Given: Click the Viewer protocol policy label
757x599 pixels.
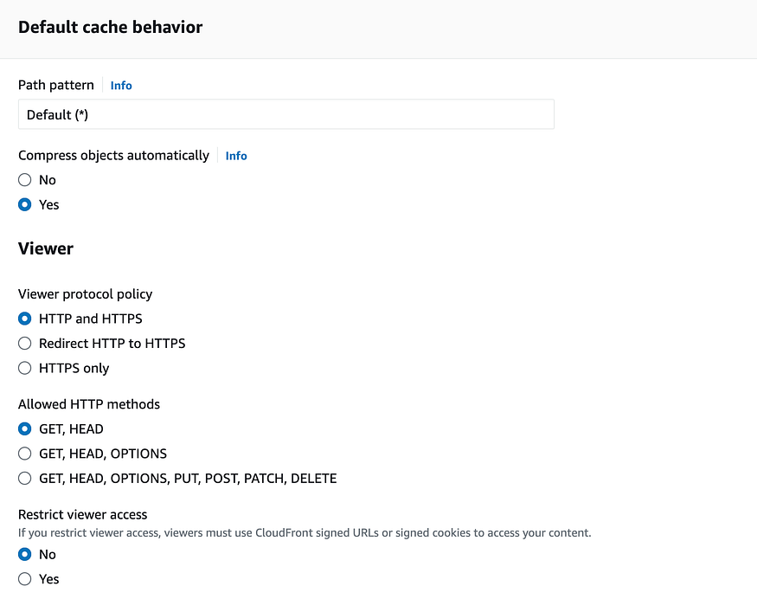Looking at the screenshot, I should pos(86,293).
